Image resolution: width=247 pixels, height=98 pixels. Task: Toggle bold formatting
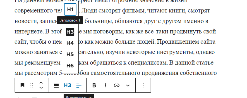(94, 85)
